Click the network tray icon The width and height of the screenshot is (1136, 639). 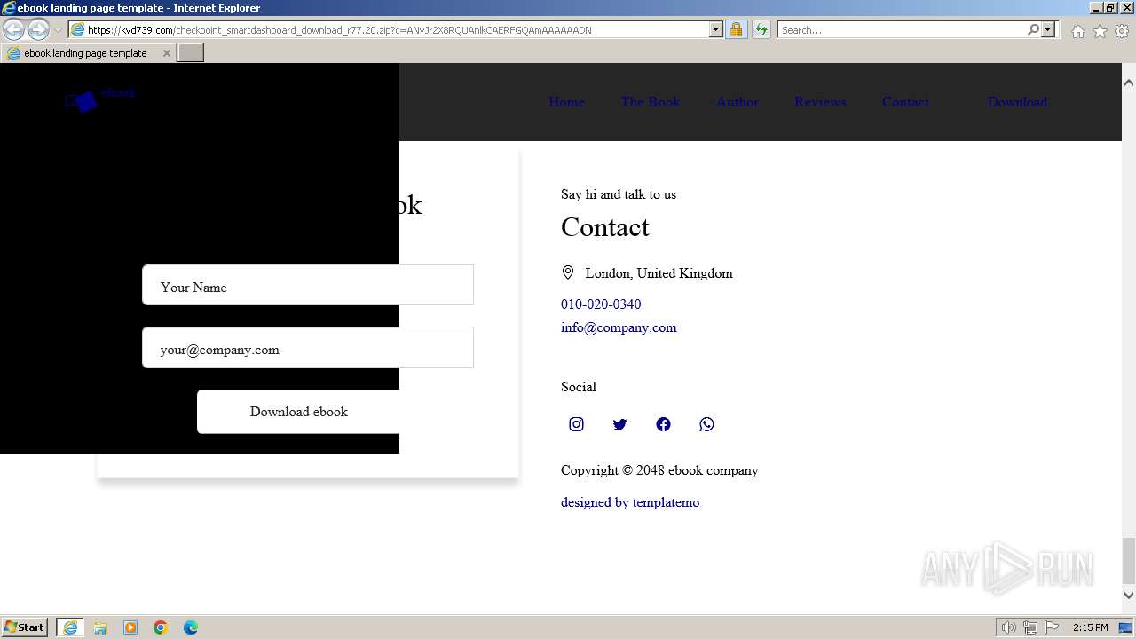point(1030,627)
